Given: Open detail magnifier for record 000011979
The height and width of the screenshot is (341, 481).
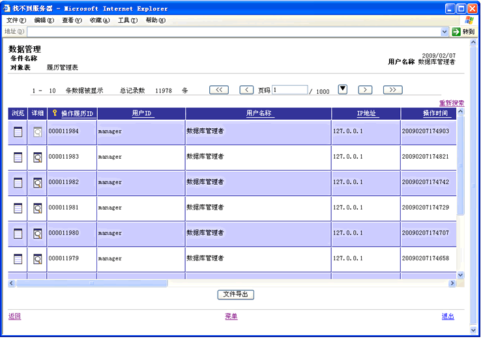Looking at the screenshot, I should [37, 259].
